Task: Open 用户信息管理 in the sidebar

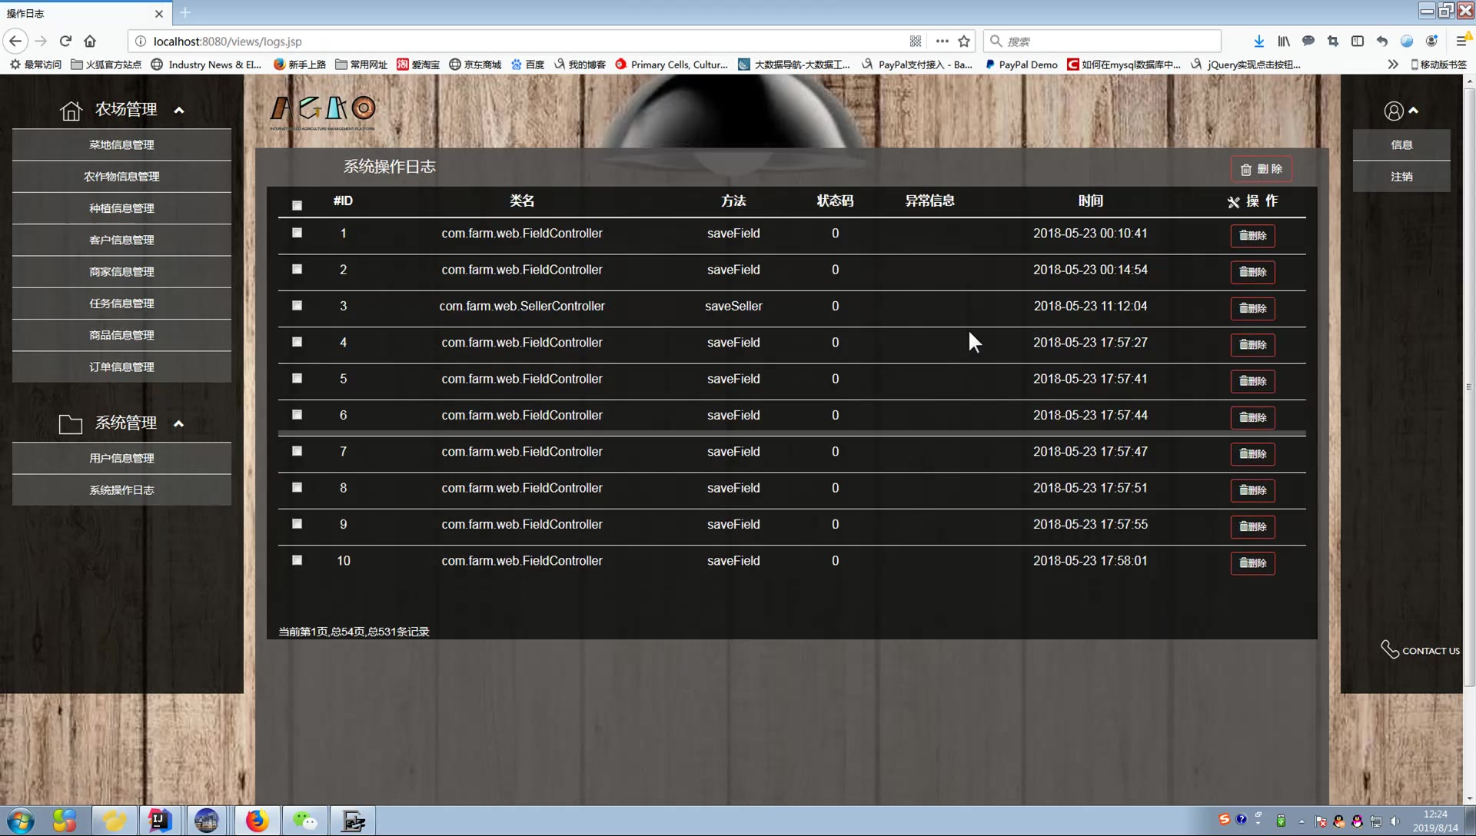Action: pos(121,458)
